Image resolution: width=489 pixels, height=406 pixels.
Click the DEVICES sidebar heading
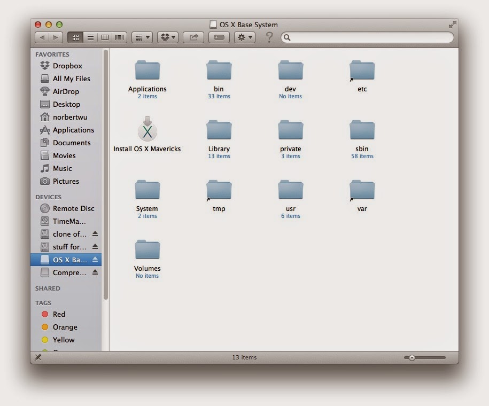coord(48,197)
